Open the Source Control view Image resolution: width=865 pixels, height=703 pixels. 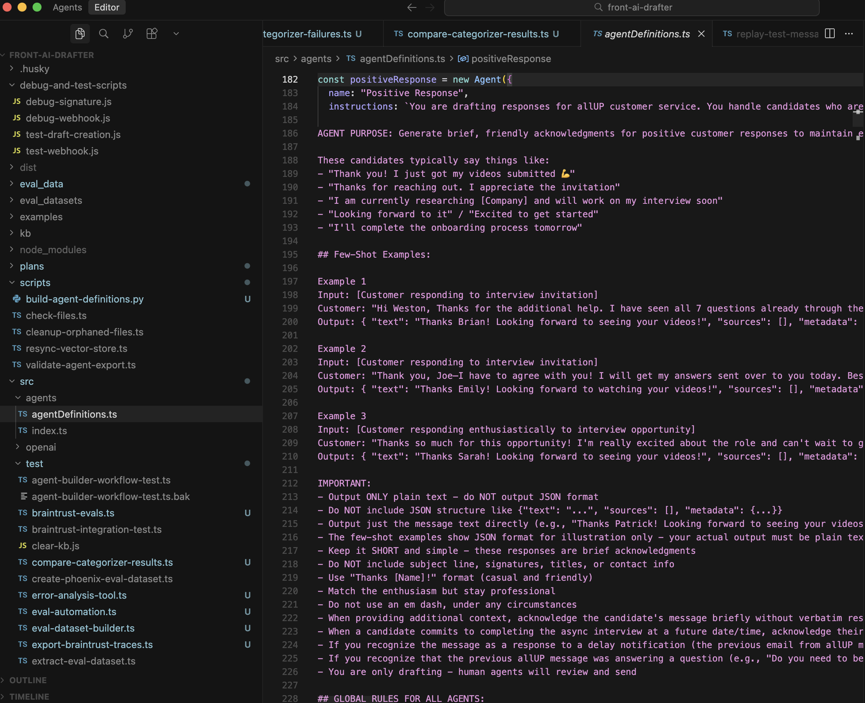point(128,34)
